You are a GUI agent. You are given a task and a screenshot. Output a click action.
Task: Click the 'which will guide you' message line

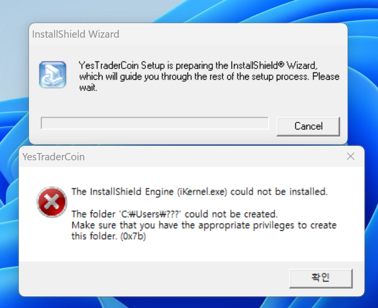click(x=209, y=77)
